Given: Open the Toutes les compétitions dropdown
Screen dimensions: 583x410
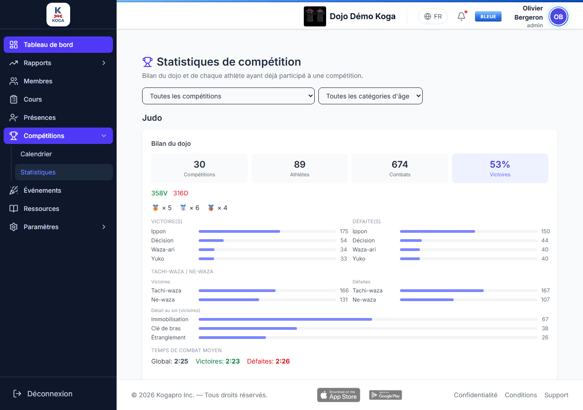Looking at the screenshot, I should [x=229, y=96].
